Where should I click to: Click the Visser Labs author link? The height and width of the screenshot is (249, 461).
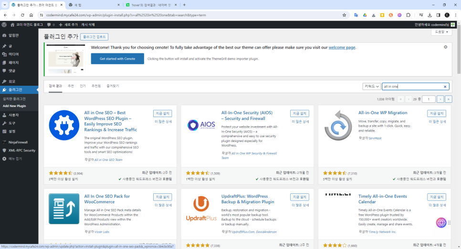[x=102, y=232]
